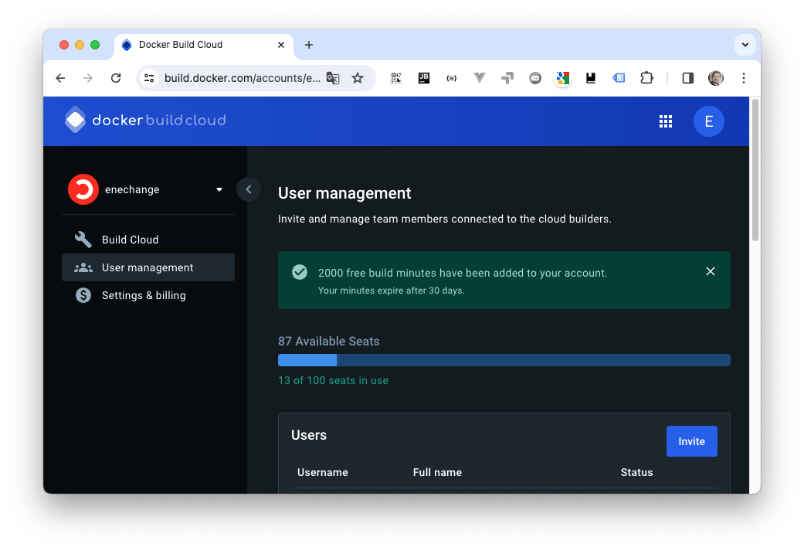
Task: Click the '87 Available Seats' label
Action: point(329,341)
